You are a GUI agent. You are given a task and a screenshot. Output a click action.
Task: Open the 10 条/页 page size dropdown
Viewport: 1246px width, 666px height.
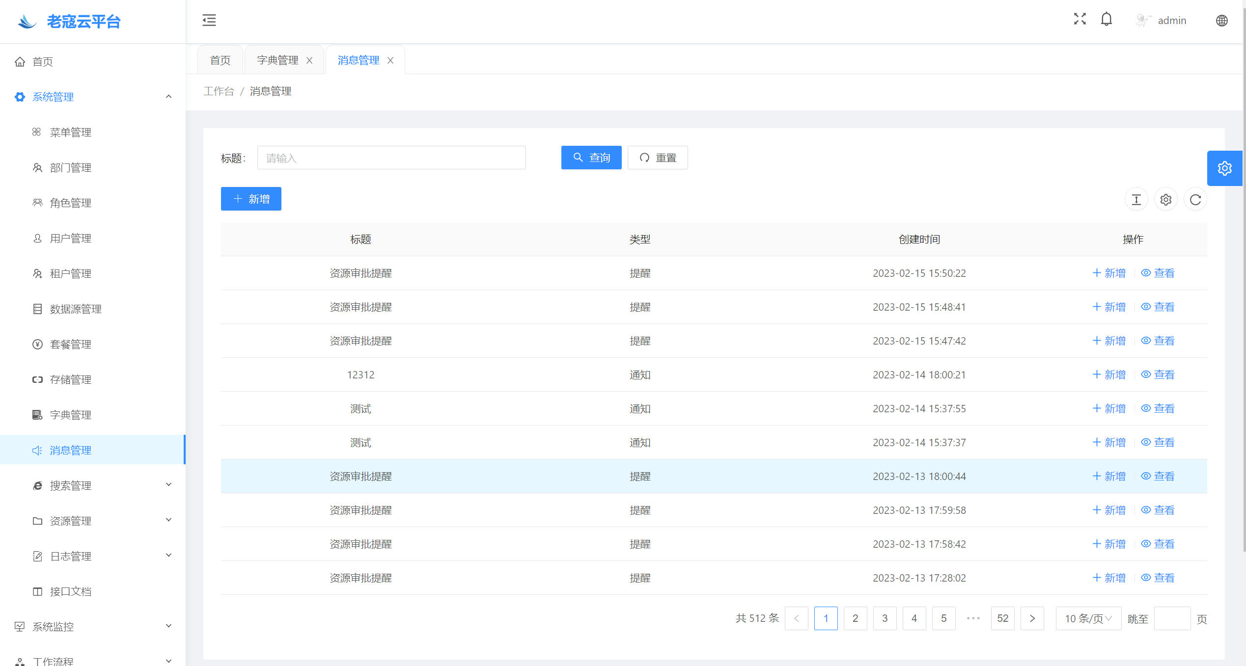click(1088, 618)
